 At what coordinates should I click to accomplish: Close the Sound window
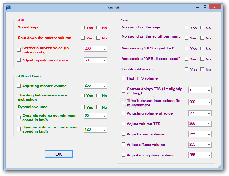(x=215, y=6)
